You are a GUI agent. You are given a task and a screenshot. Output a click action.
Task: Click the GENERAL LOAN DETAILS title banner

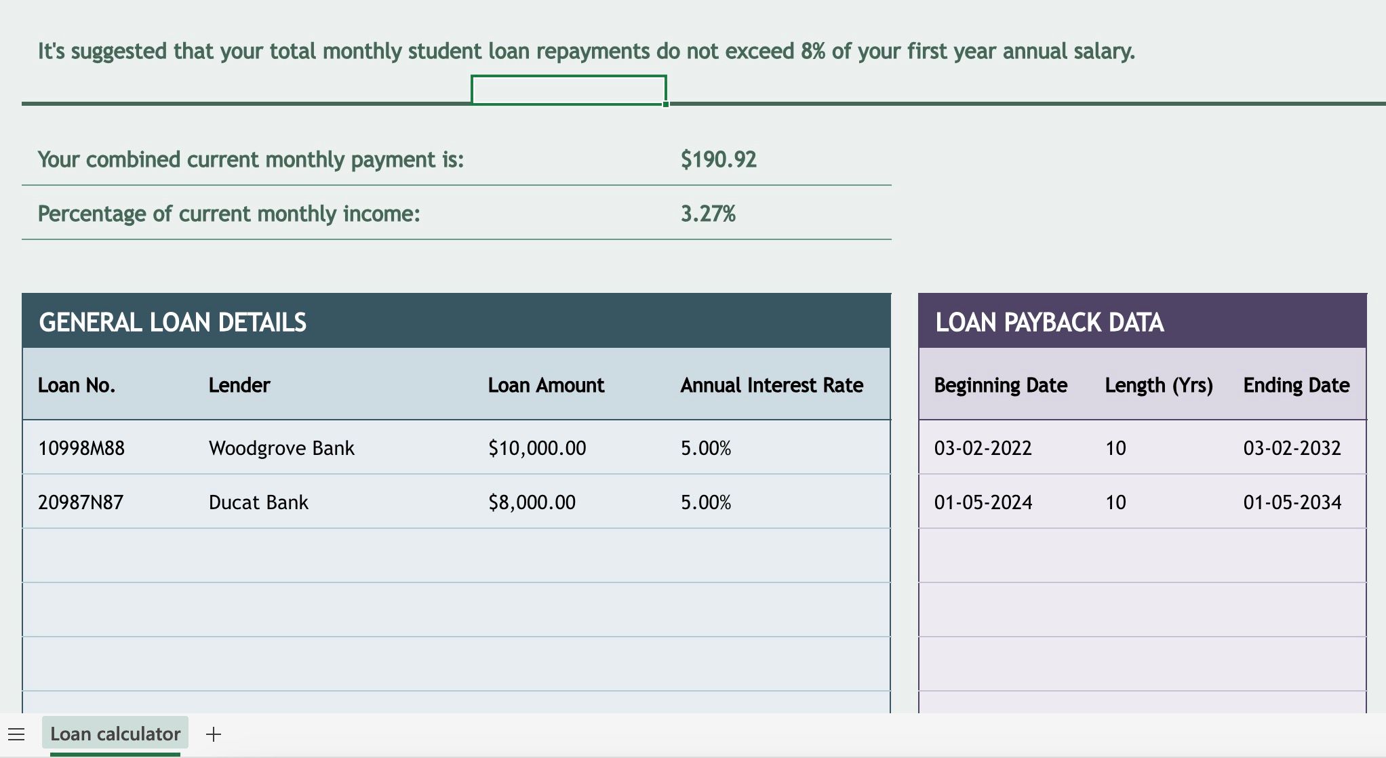173,322
